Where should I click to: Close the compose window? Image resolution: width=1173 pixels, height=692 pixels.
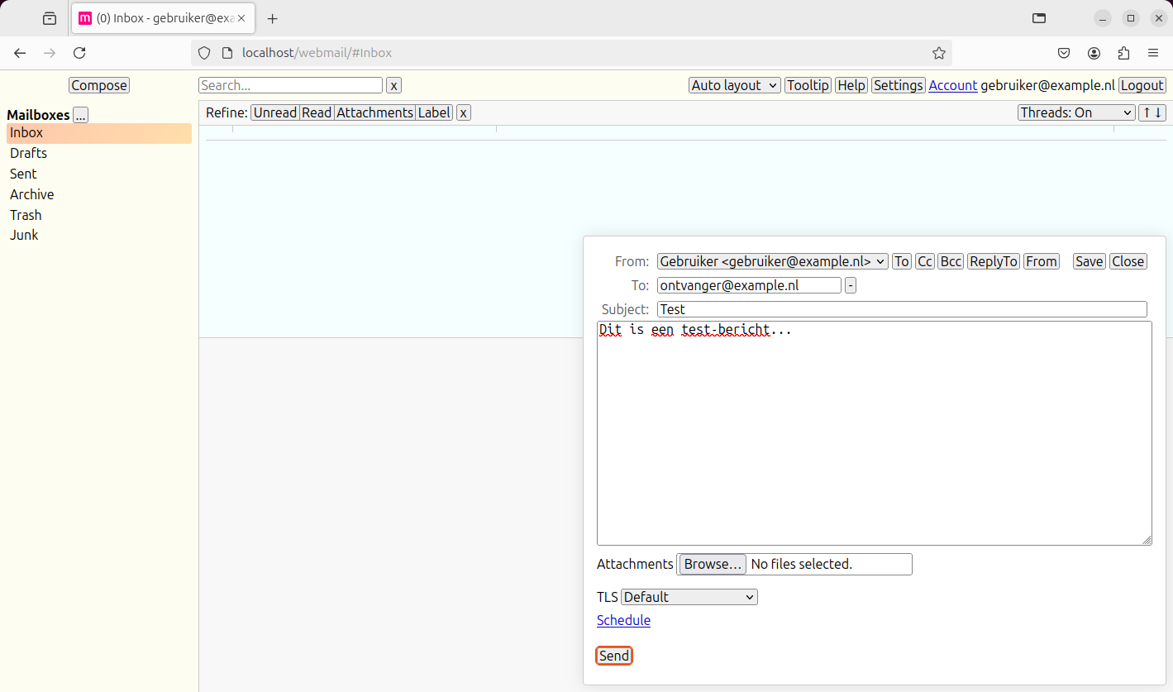[1128, 261]
